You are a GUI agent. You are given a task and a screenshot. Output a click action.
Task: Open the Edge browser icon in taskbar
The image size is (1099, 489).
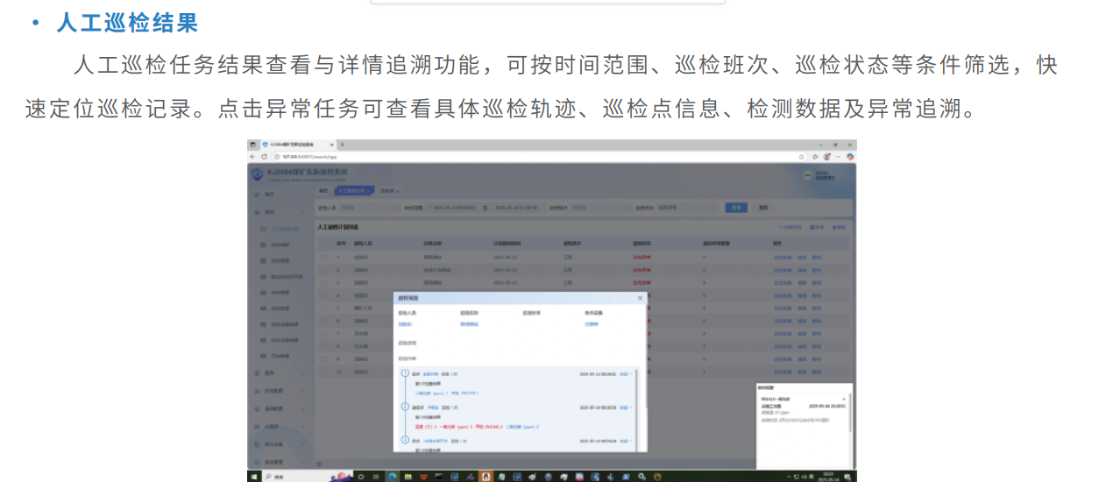point(393,477)
